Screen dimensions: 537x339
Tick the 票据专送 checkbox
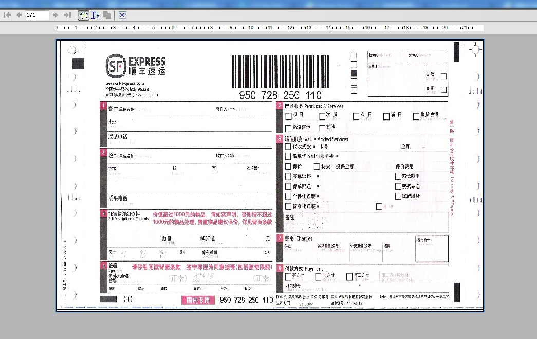point(398,186)
